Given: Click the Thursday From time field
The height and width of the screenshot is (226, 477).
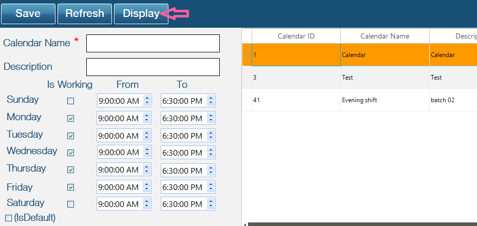Looking at the screenshot, I should click(118, 169).
